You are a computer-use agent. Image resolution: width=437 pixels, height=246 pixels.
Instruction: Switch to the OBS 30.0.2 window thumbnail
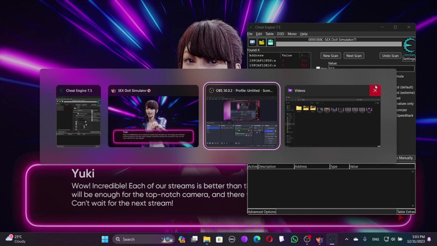241,116
